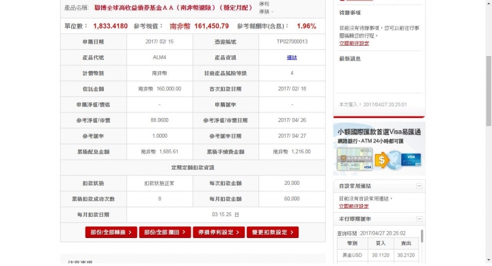The image size is (492, 266).
Task: Select trust amount 160,000.00
Action: tap(169, 89)
